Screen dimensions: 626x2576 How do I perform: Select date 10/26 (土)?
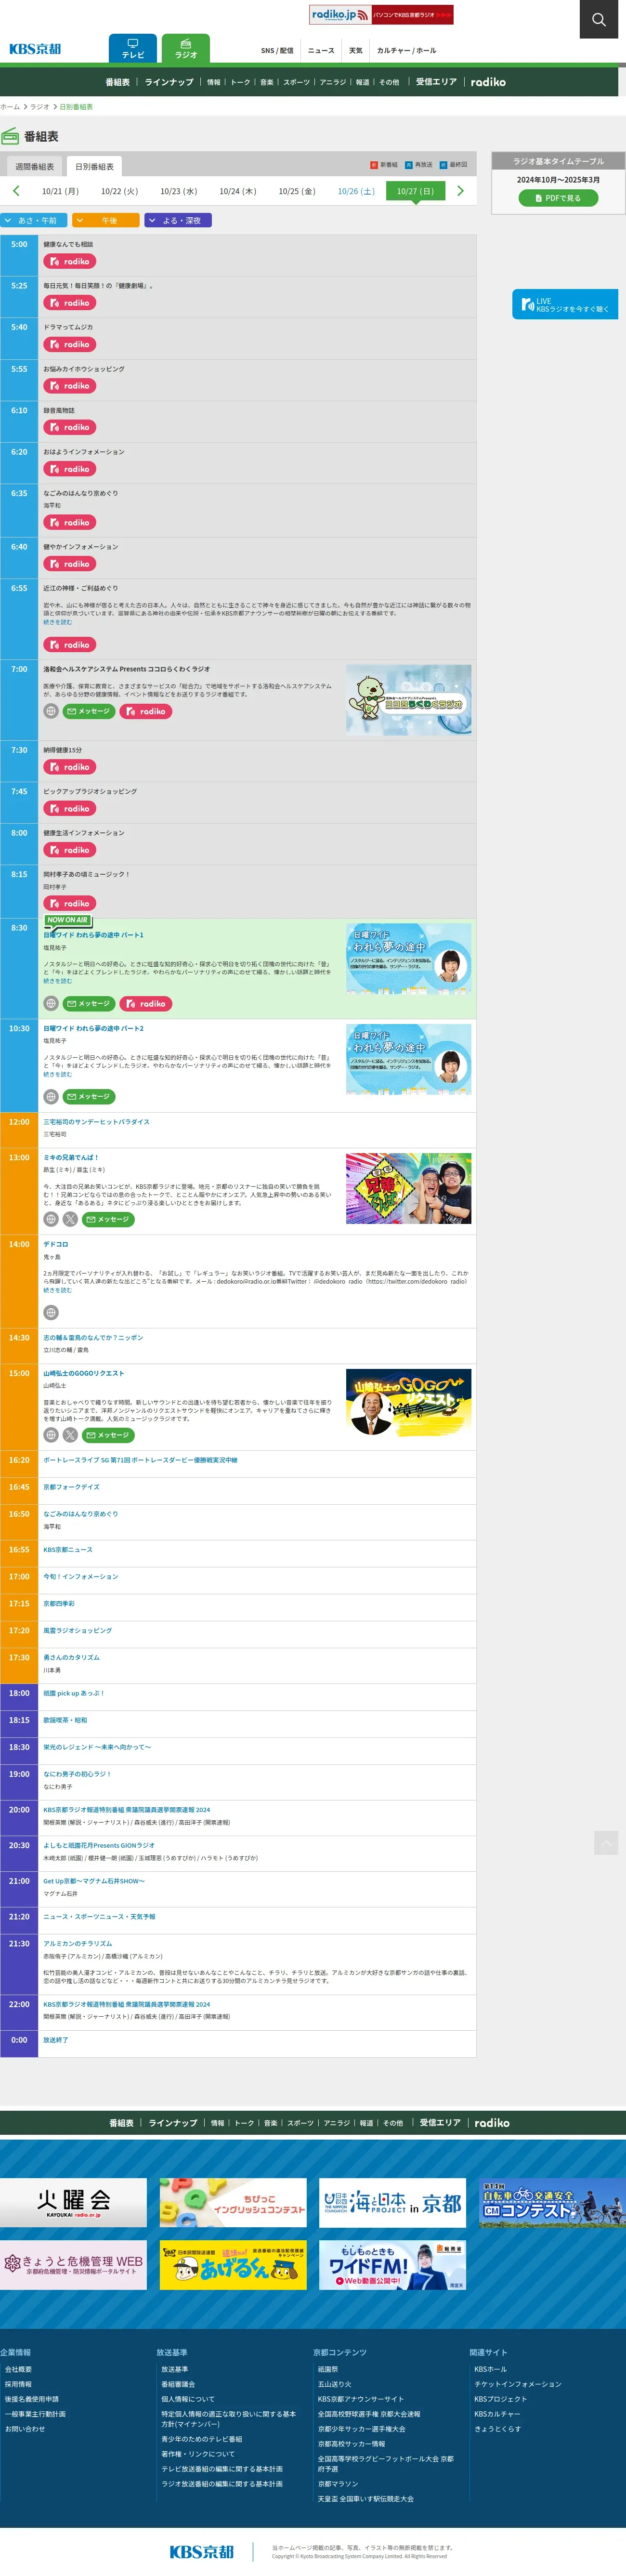pyautogui.click(x=356, y=191)
